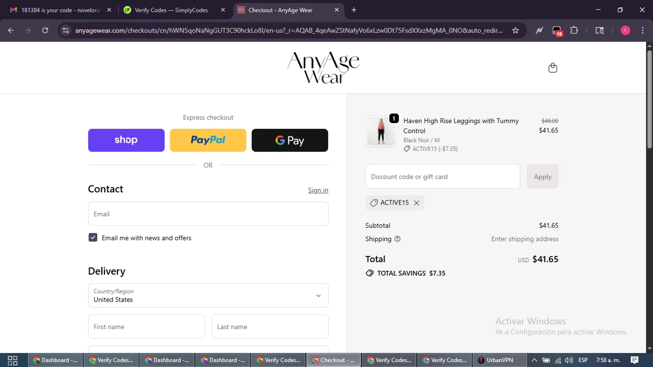This screenshot has height=367, width=653.
Task: Click the AnyAge Wear logo
Action: click(x=323, y=67)
